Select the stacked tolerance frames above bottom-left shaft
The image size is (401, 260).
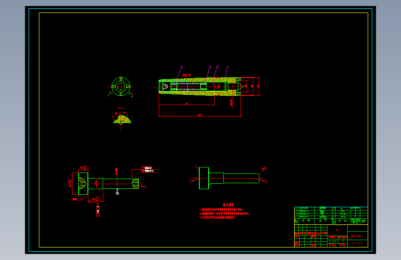148,169
